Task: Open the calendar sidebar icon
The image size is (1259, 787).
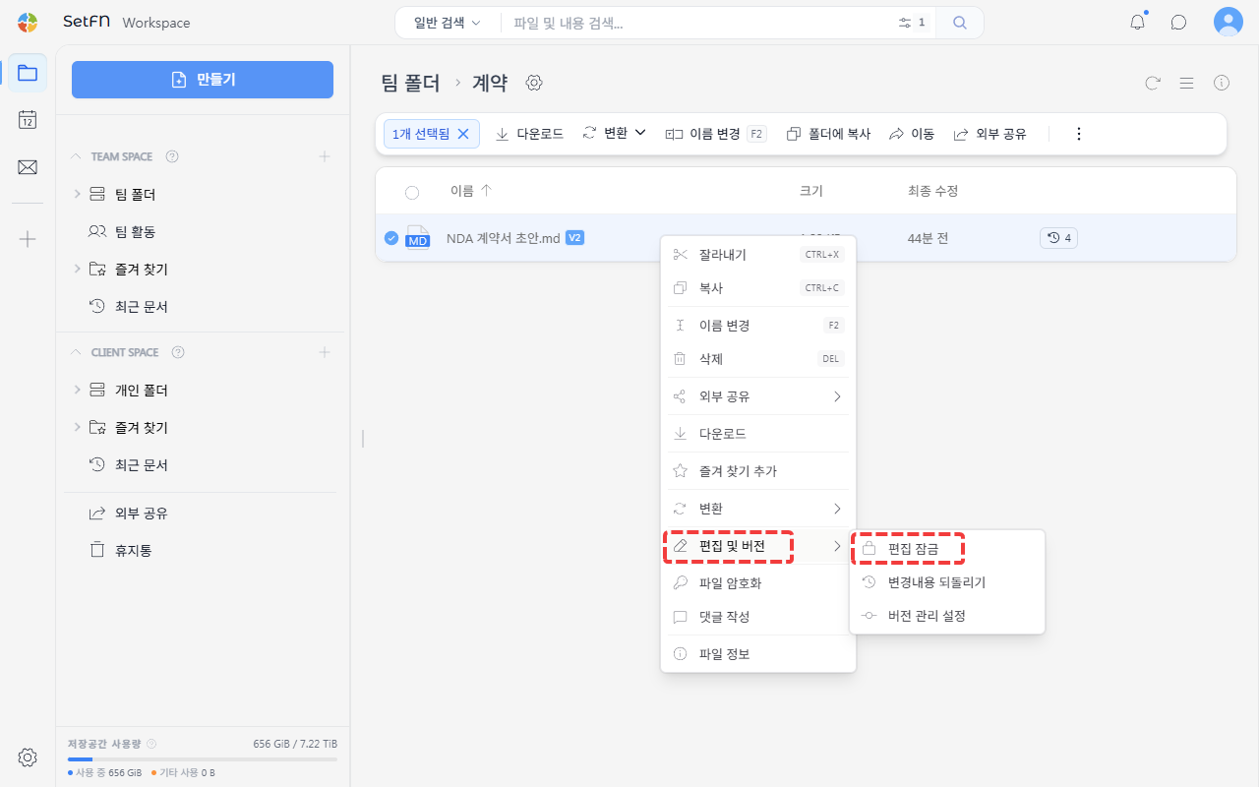Action: [28, 120]
